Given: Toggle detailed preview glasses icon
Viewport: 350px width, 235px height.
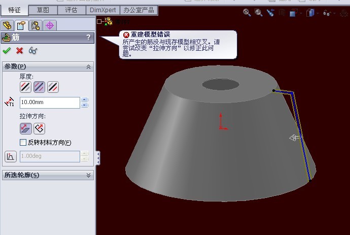Looking at the screenshot, I should click(33, 50).
